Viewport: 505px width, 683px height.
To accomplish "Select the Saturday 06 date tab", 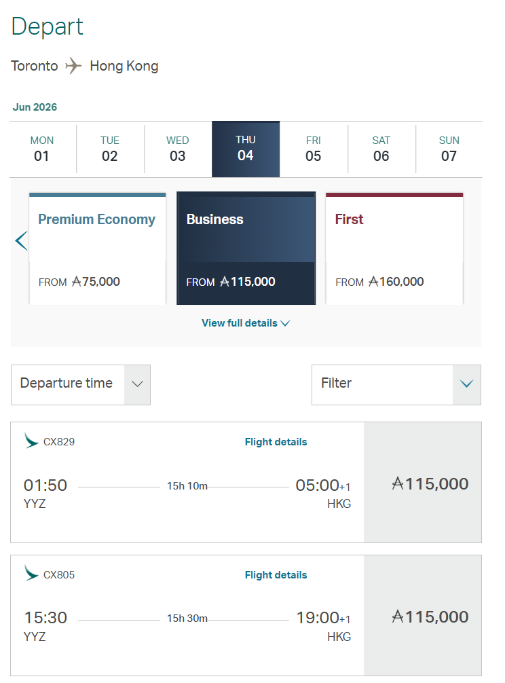I will [x=381, y=149].
